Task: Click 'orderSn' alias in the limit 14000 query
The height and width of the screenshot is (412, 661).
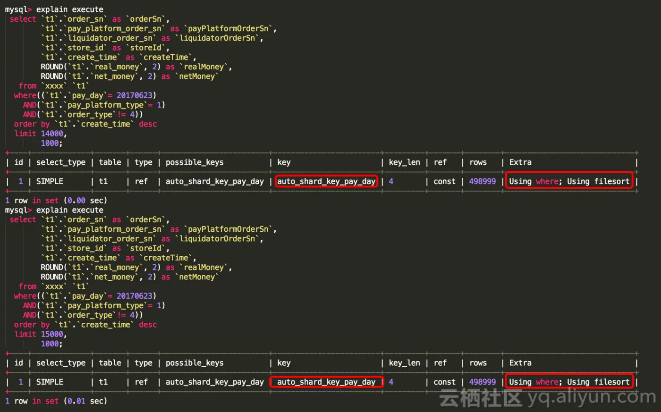Action: [145, 19]
